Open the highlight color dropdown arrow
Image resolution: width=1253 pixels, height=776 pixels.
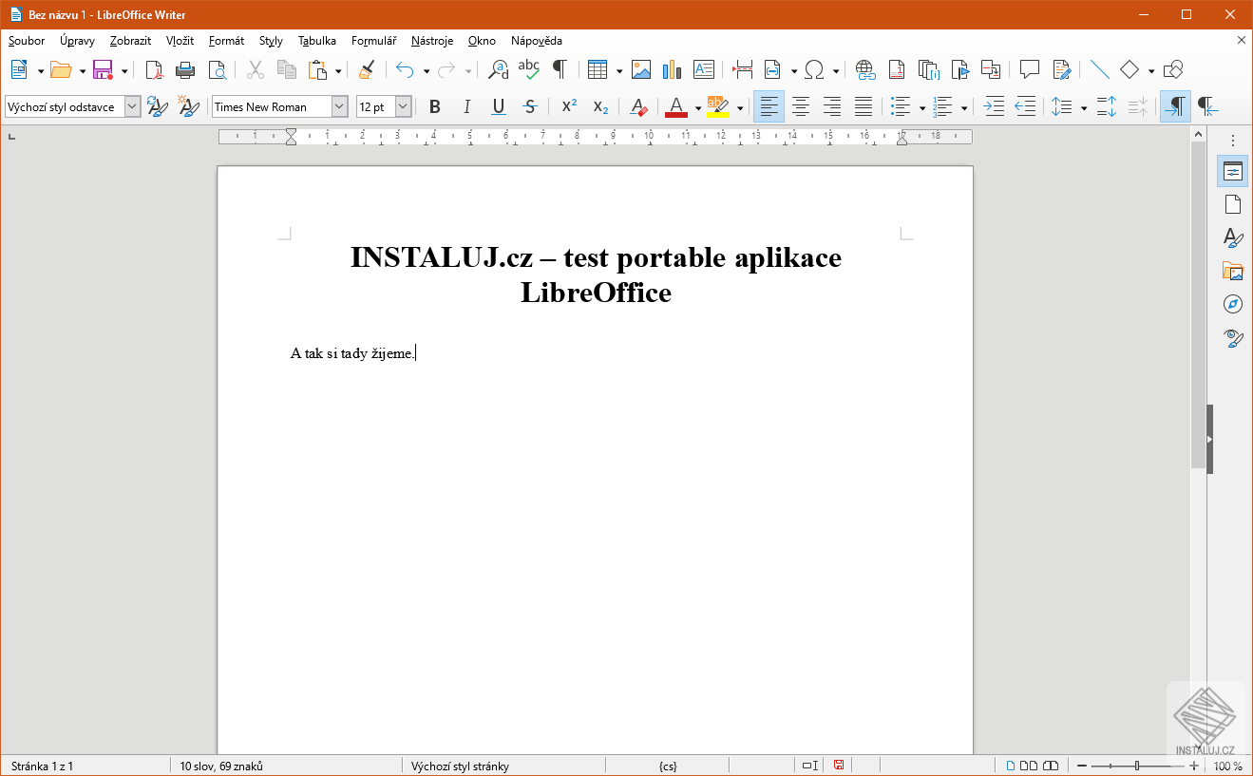tap(739, 106)
